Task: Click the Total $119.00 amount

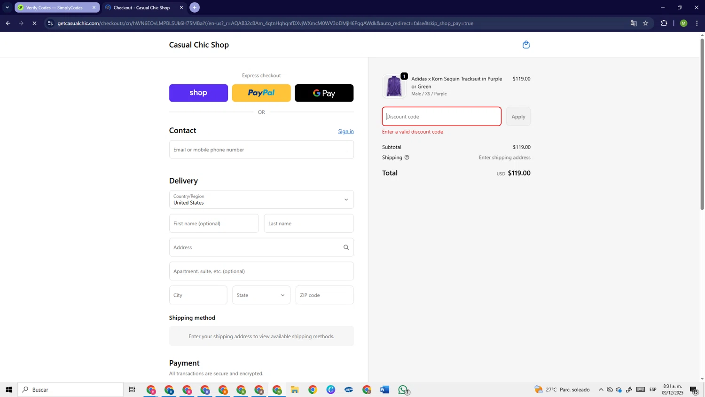Action: coord(519,173)
